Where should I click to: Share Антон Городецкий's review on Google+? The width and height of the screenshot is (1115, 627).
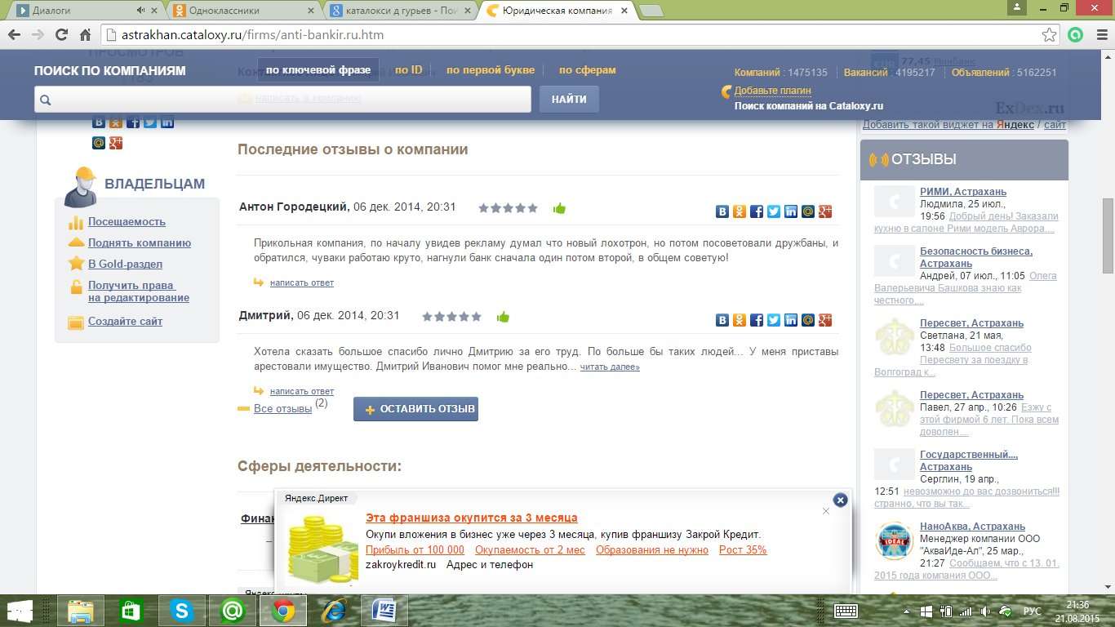pyautogui.click(x=825, y=211)
